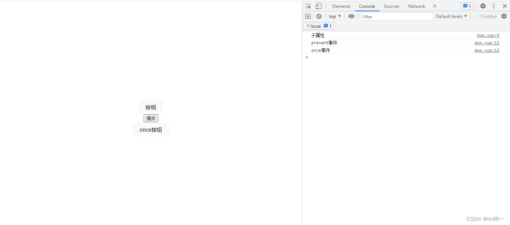Open the DevTools three-dot customize menu
The height and width of the screenshot is (225, 510).
tap(493, 6)
